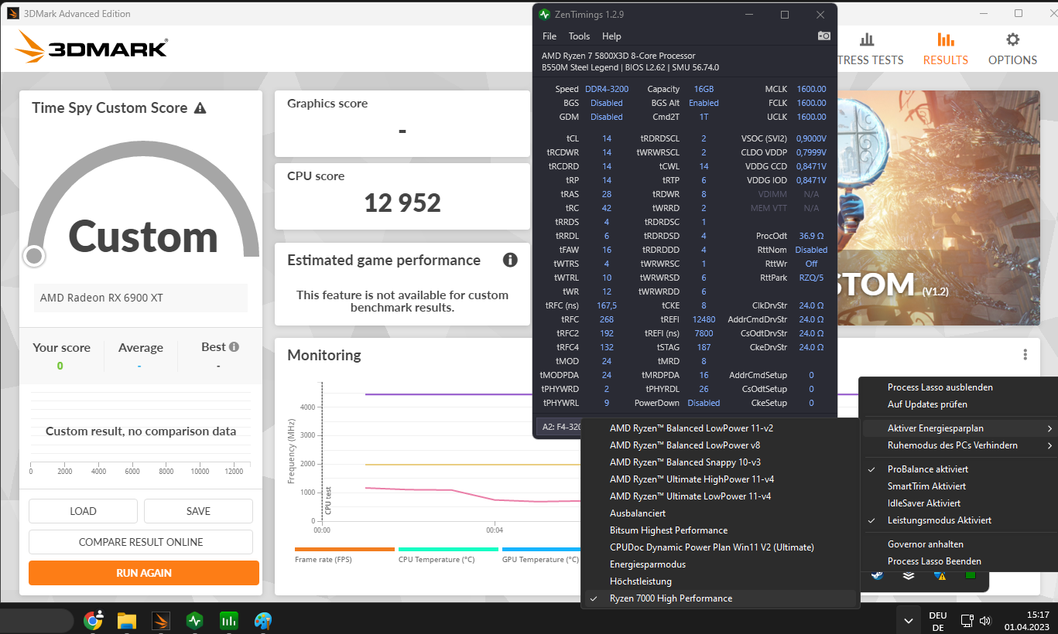The width and height of the screenshot is (1058, 634).
Task: Open Monitoring three-dot options menu
Action: click(1025, 355)
